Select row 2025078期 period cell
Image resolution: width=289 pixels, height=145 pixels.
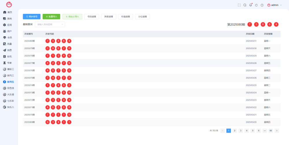[x=29, y=56]
